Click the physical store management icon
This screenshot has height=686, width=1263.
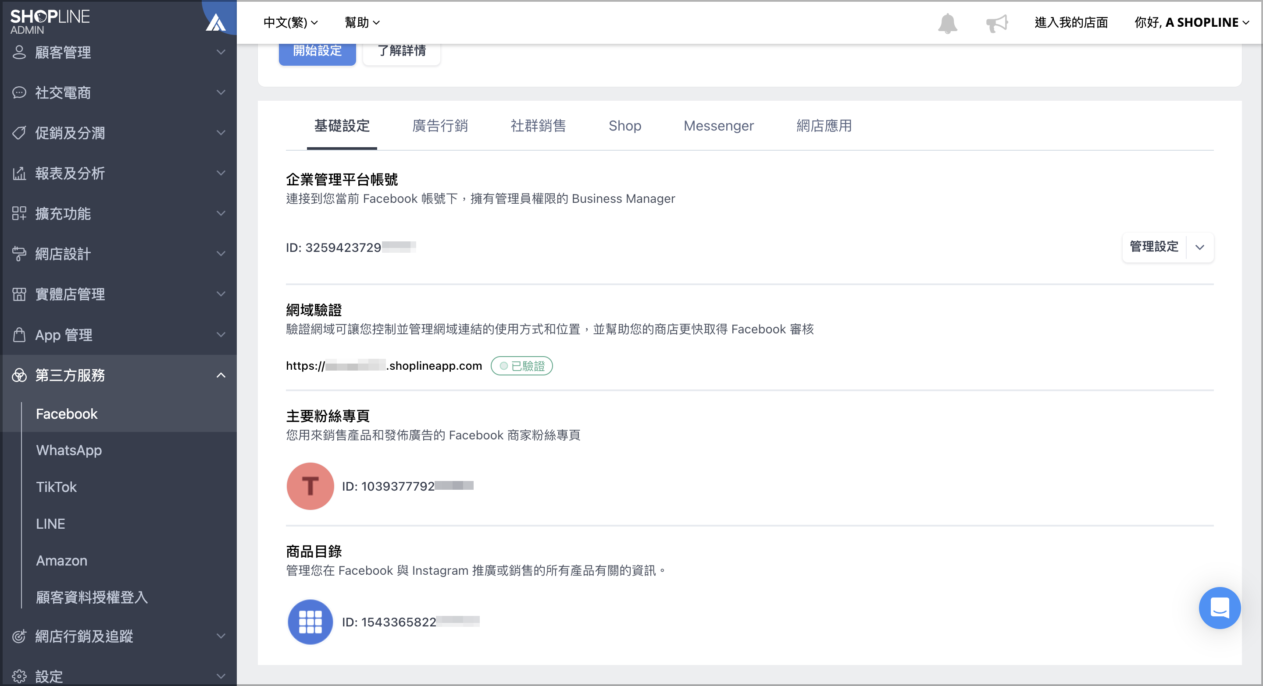(x=19, y=294)
